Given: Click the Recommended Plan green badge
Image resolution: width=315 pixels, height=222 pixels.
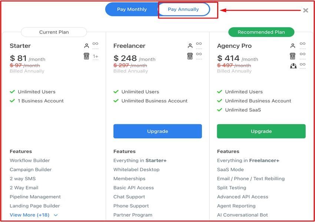Looking at the screenshot, I should coord(261,32).
